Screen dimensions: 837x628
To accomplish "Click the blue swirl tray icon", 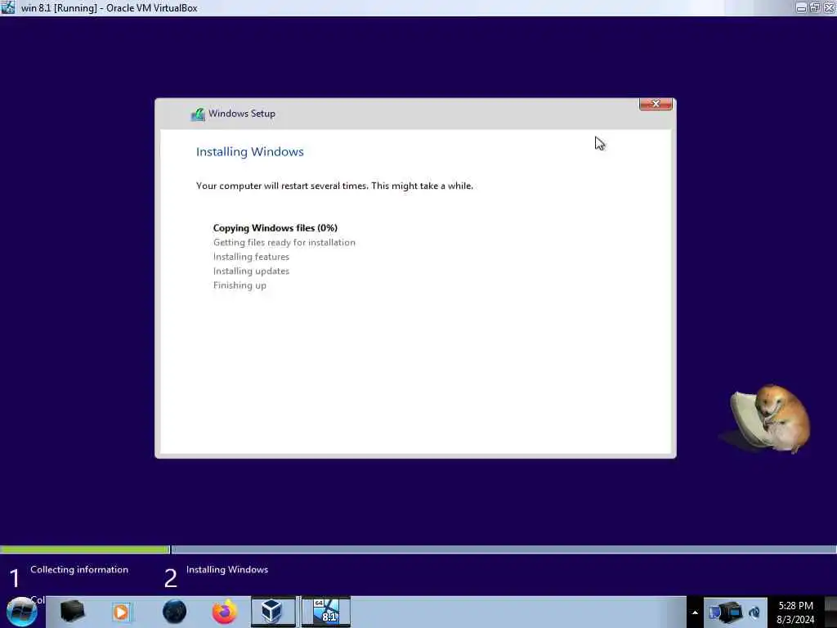I will pyautogui.click(x=754, y=612).
